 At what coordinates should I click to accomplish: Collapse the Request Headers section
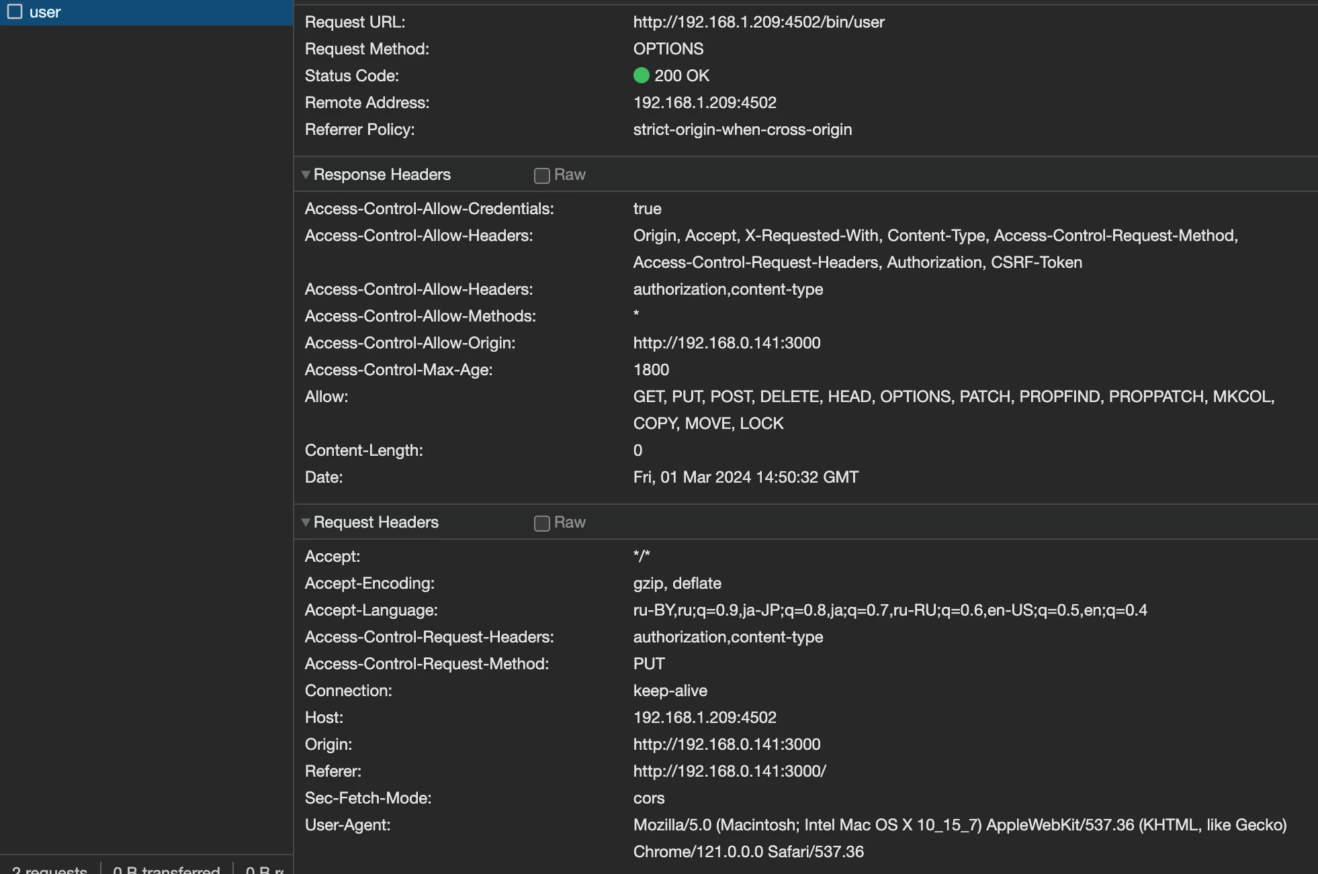[306, 522]
